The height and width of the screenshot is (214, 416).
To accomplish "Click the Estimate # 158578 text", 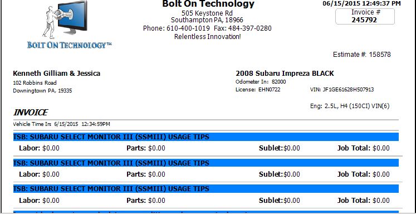I will click(x=361, y=55).
